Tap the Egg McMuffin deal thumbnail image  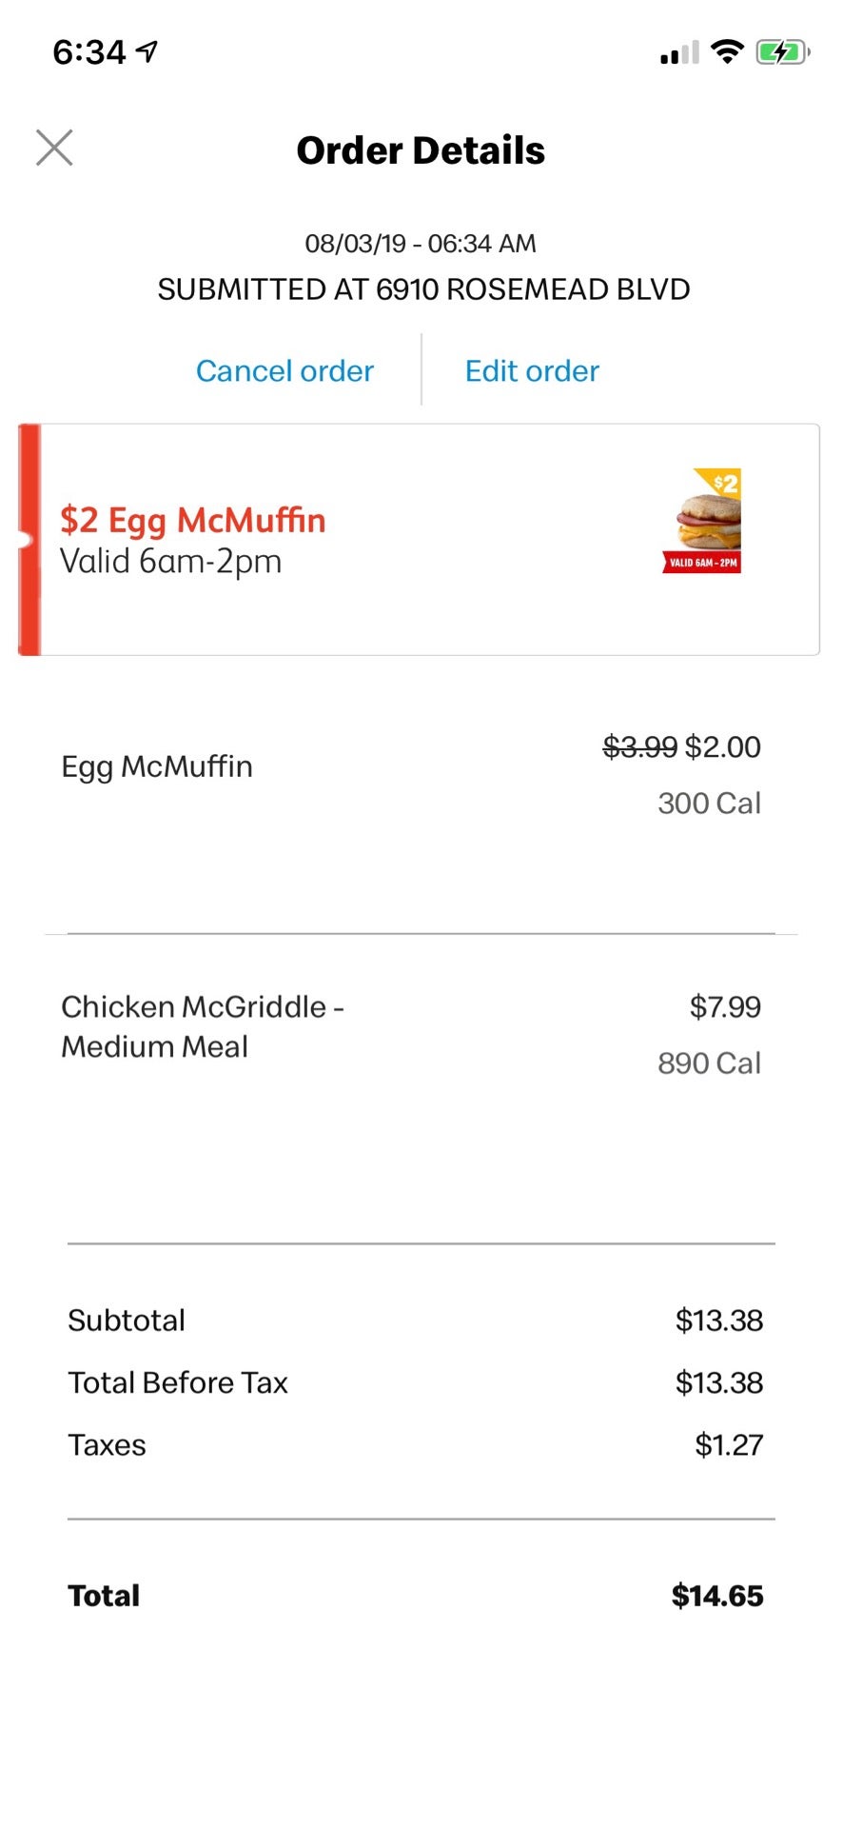pyautogui.click(x=702, y=521)
